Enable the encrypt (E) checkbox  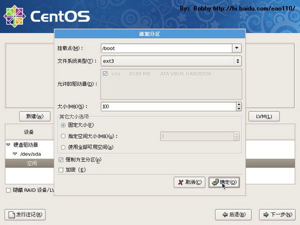click(61, 170)
